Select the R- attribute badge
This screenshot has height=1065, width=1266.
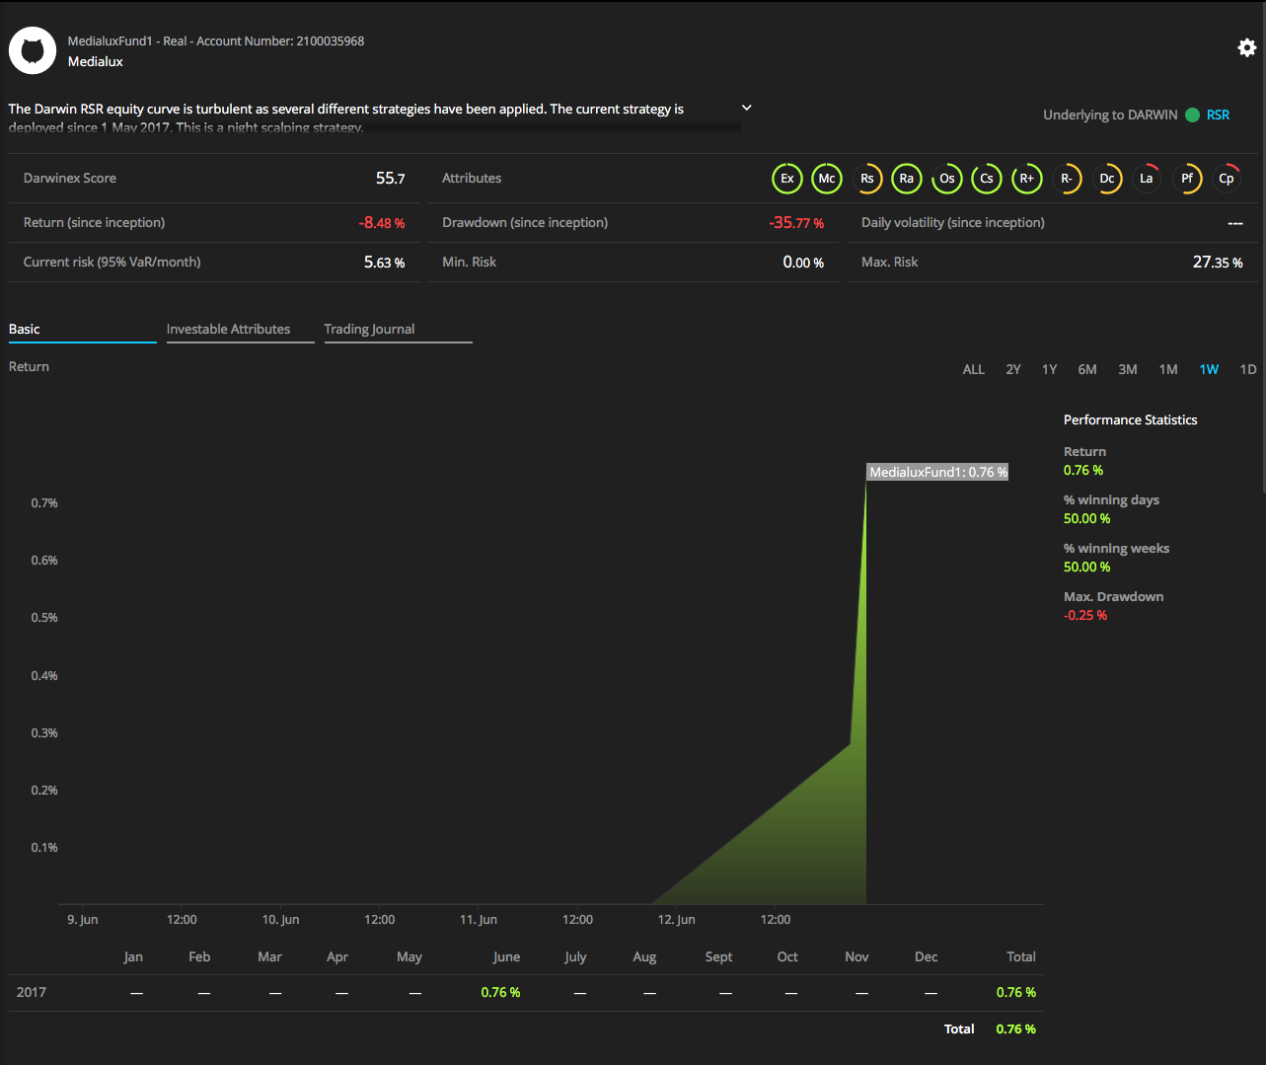click(1067, 179)
